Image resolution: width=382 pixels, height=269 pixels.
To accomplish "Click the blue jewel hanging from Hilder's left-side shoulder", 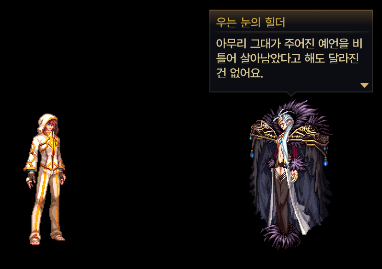I will point(252,155).
